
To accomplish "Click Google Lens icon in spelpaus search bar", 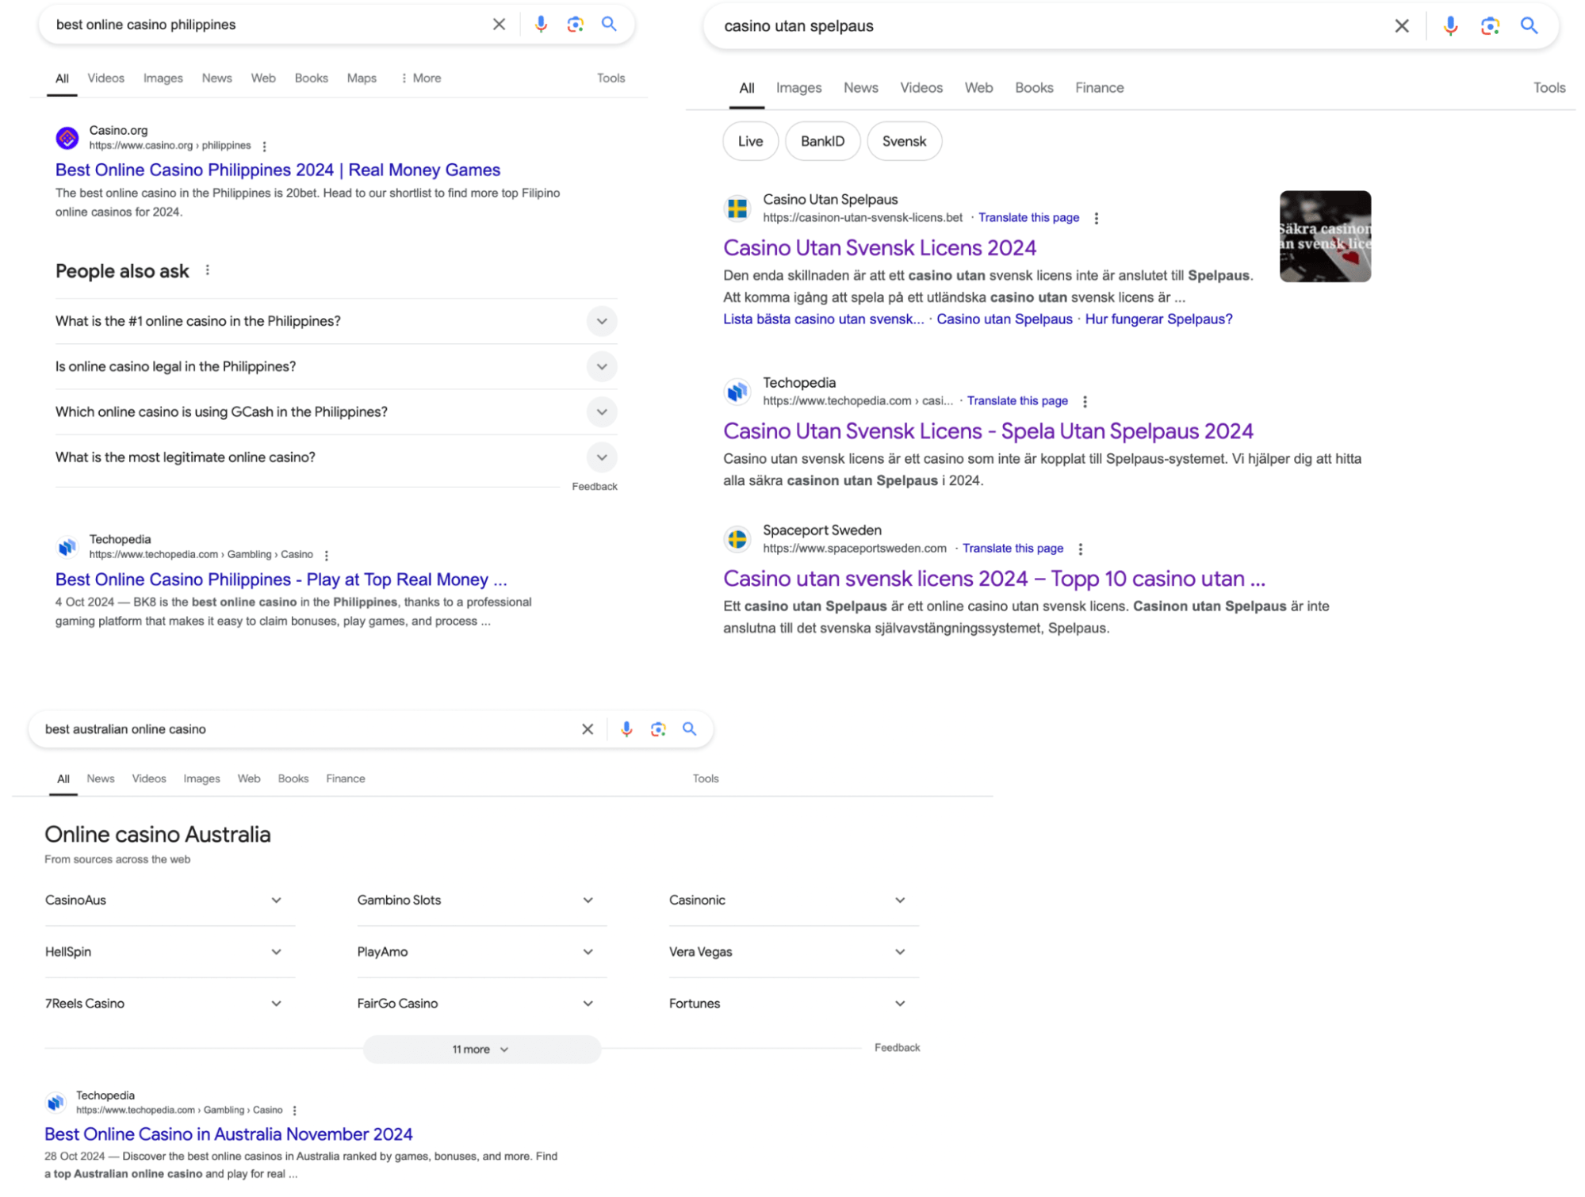I will click(1489, 26).
